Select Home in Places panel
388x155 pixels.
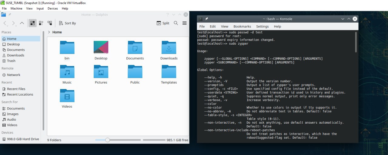[x=20, y=39]
